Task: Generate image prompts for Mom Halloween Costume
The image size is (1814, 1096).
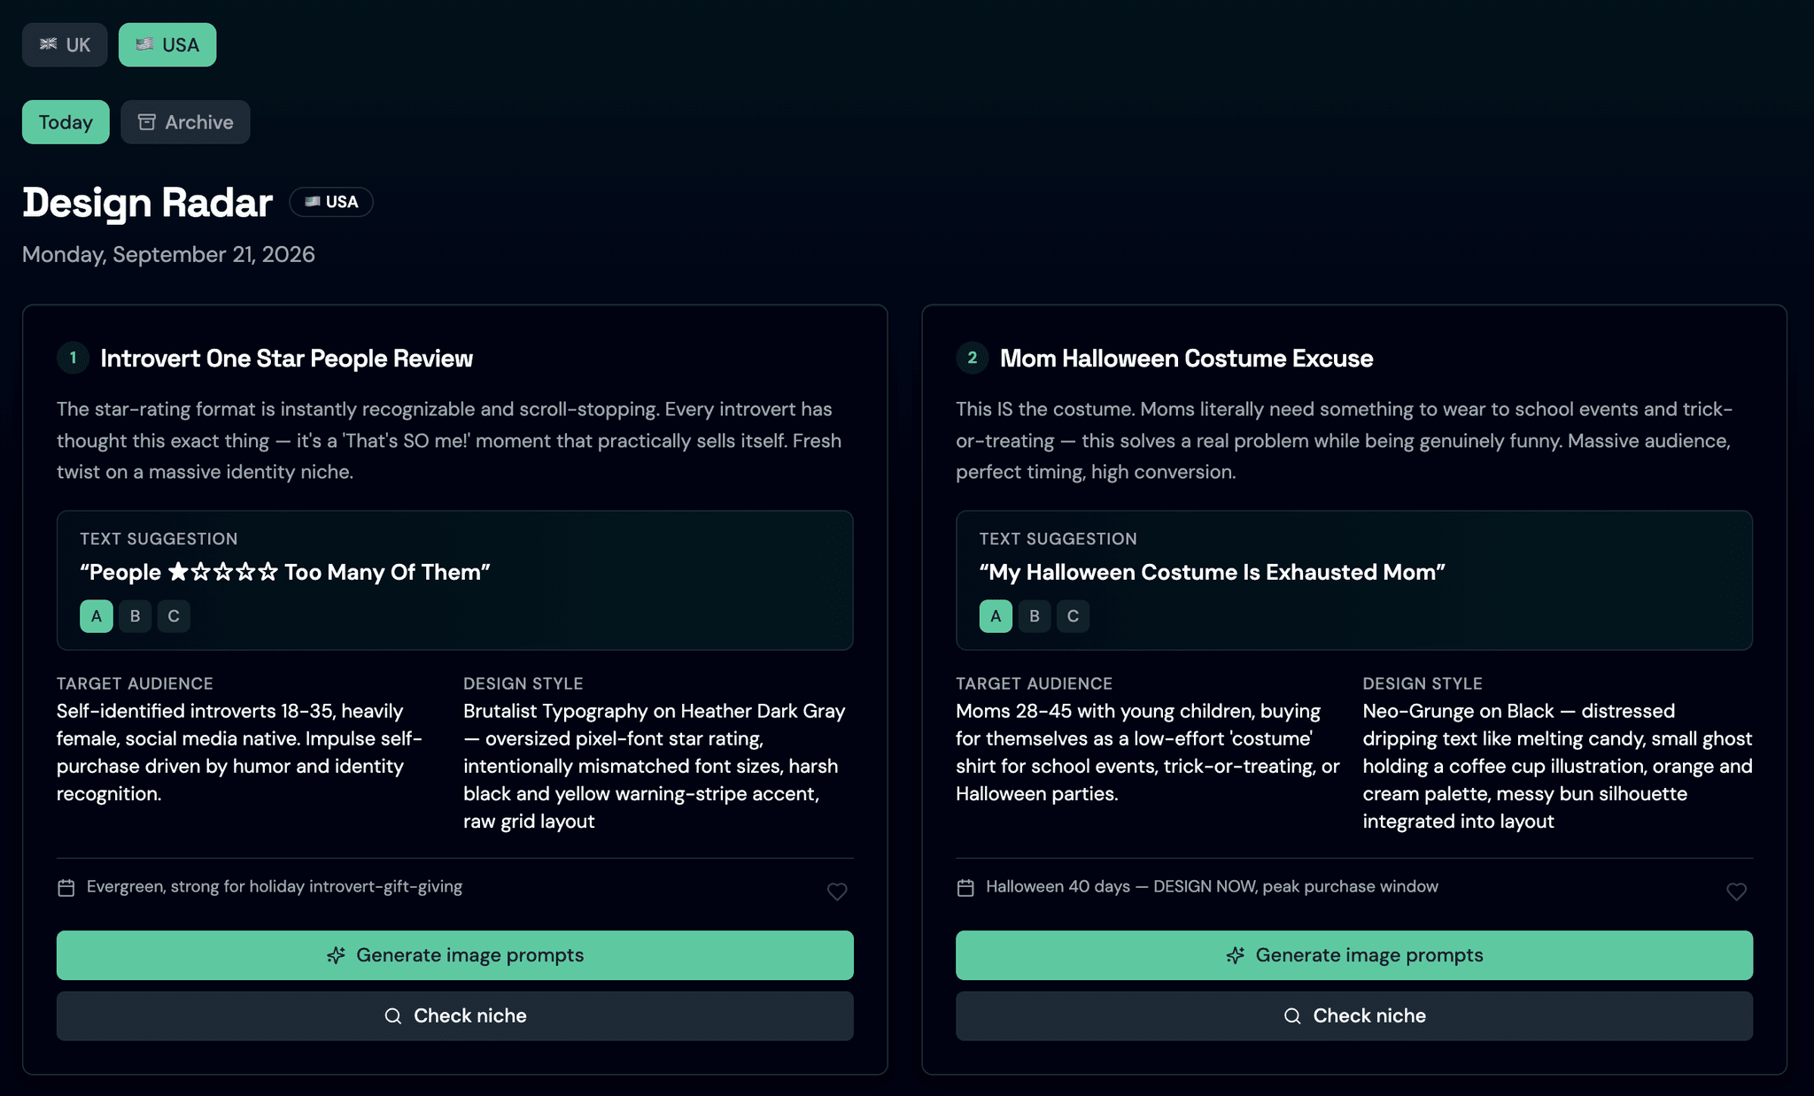Action: (1354, 955)
